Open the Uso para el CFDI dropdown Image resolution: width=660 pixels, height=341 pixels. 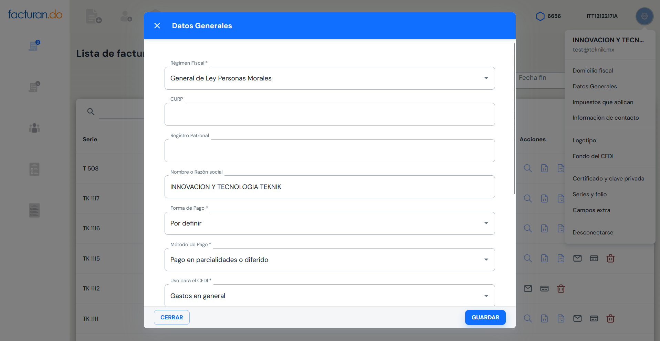point(486,296)
